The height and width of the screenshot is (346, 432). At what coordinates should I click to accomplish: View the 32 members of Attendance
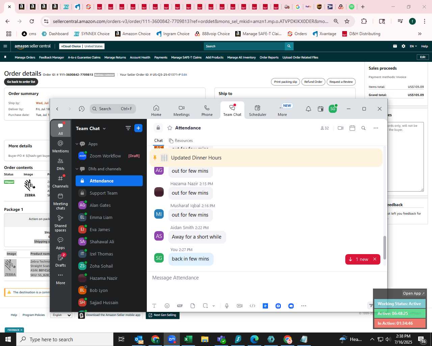tap(325, 128)
